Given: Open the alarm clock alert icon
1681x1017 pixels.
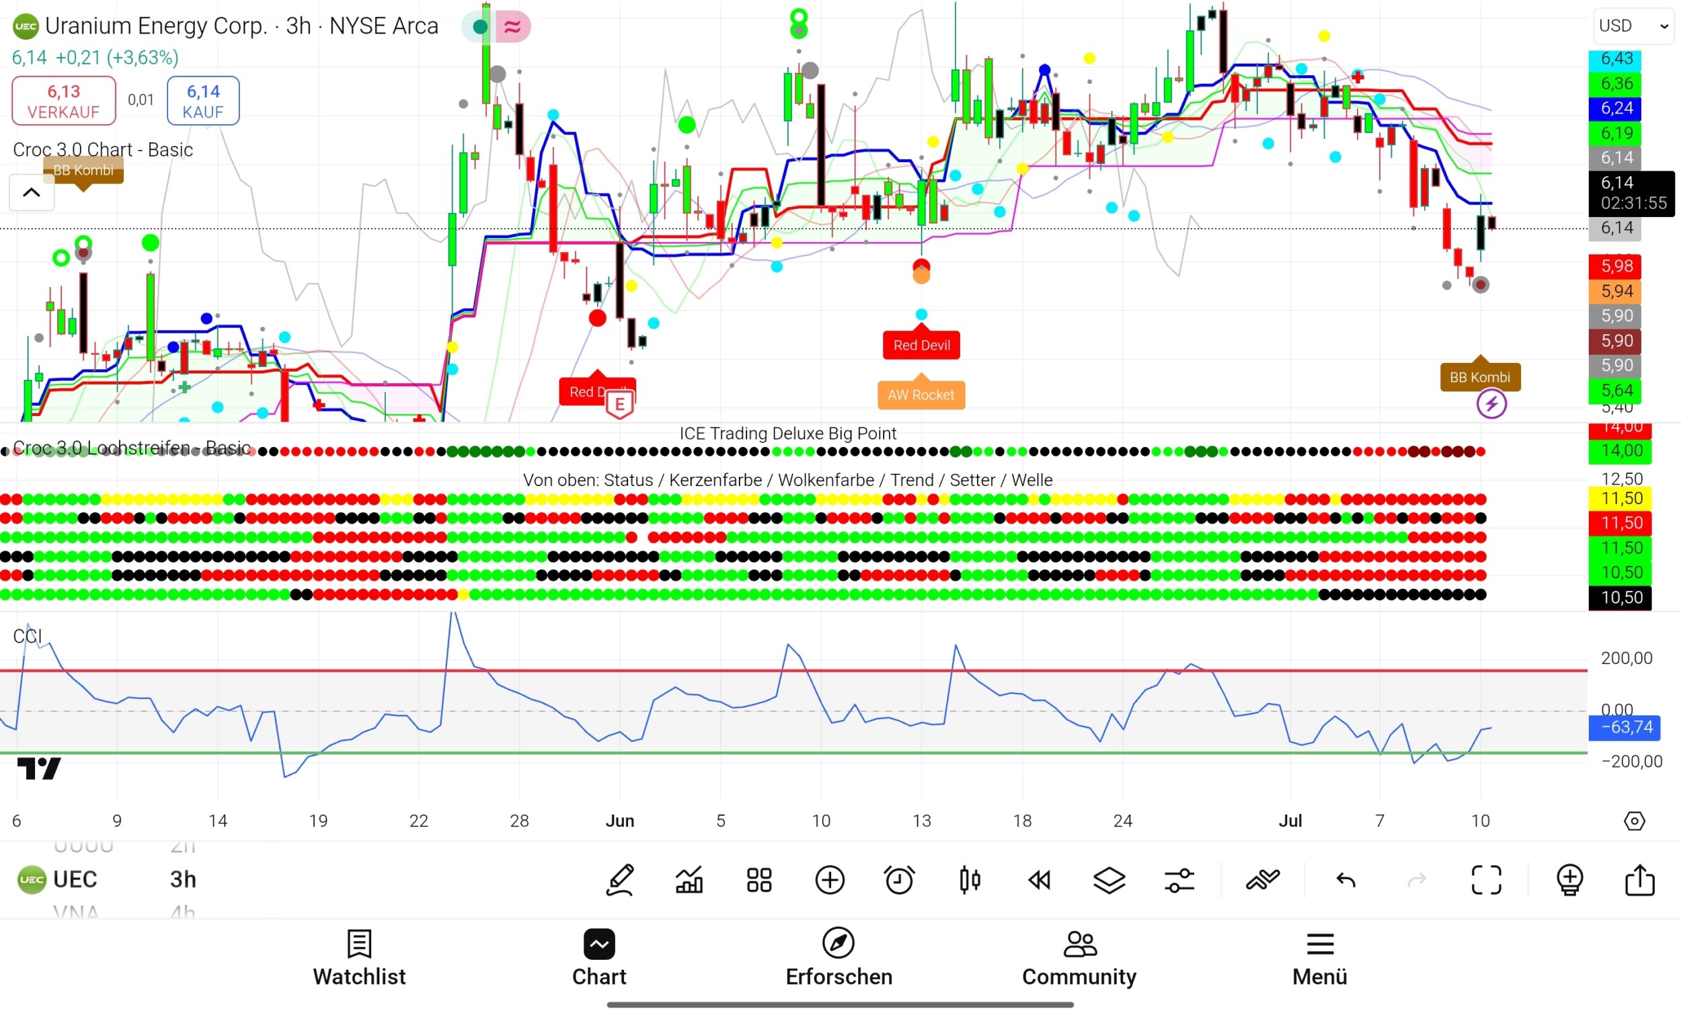Looking at the screenshot, I should [x=899, y=880].
